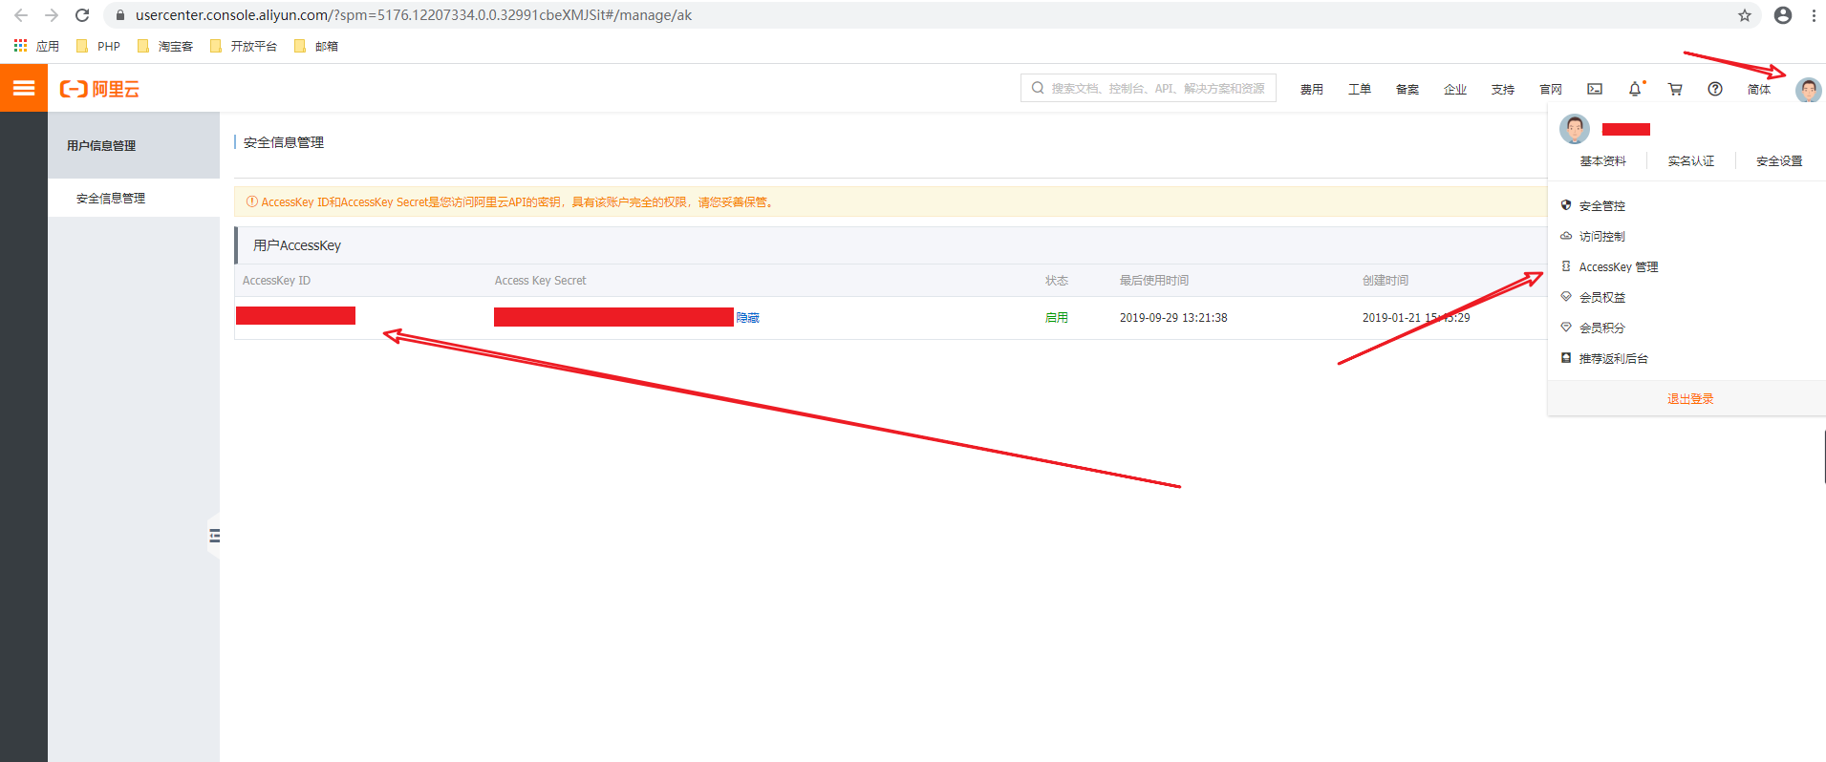Select 安全管控 from the account menu

point(1601,205)
